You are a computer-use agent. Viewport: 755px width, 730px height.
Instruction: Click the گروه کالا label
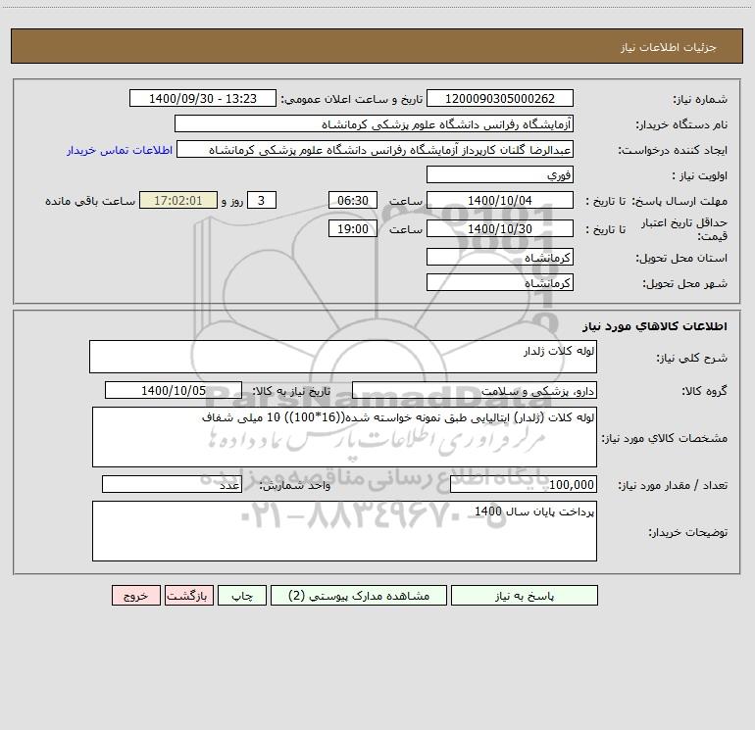pyautogui.click(x=704, y=391)
